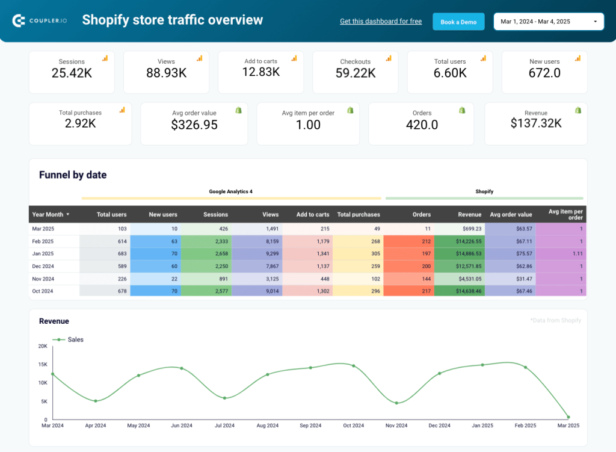
Task: Click the 9,299 views cell
Action: 257,253
